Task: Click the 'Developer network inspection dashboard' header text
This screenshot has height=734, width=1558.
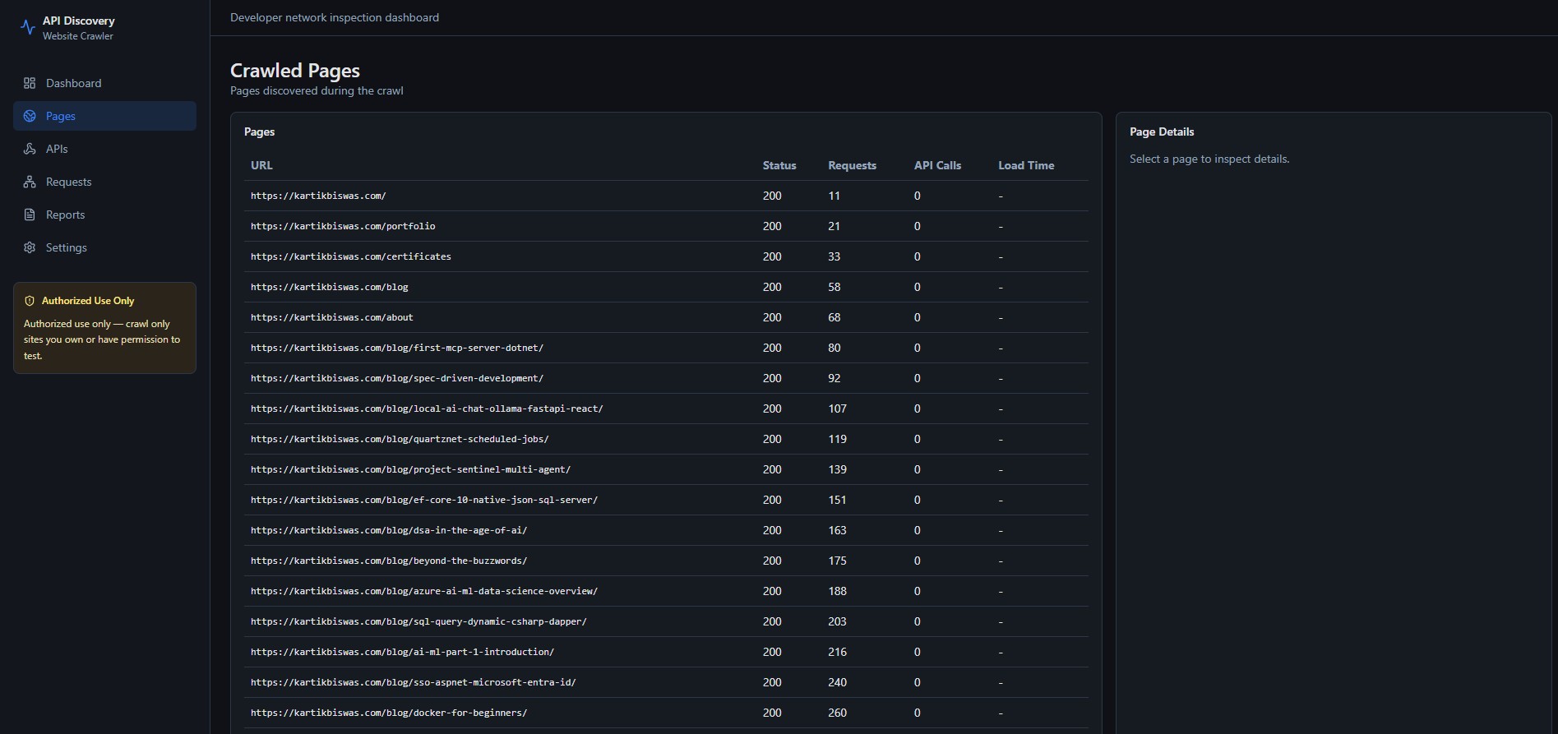Action: [335, 17]
